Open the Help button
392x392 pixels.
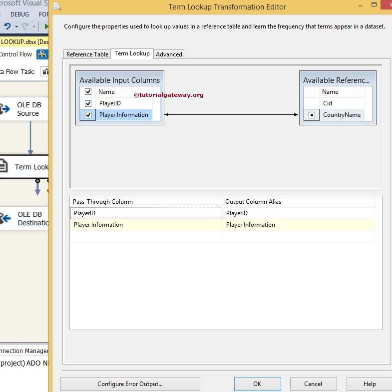pyautogui.click(x=369, y=384)
